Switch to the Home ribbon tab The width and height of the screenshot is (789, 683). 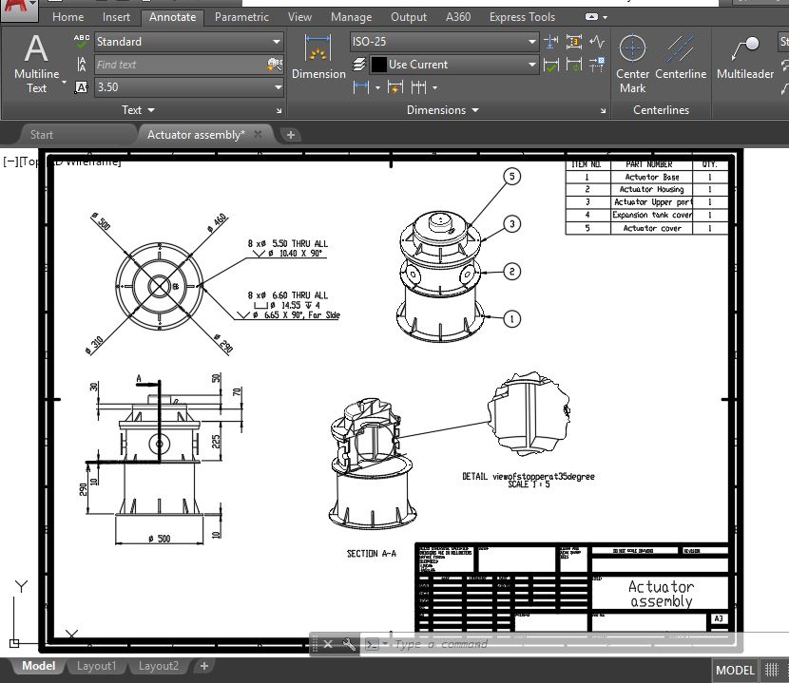[x=67, y=17]
